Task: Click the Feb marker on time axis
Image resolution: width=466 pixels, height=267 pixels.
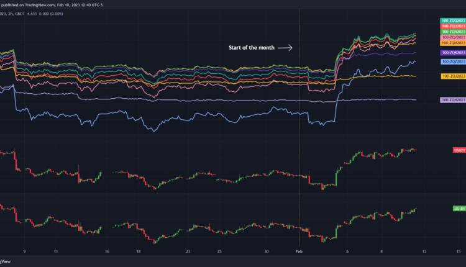Action: pyautogui.click(x=299, y=251)
